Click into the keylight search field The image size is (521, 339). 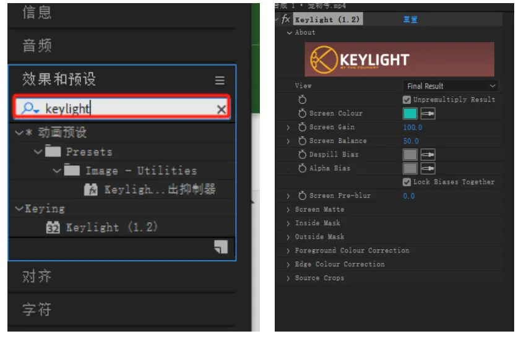pyautogui.click(x=123, y=108)
